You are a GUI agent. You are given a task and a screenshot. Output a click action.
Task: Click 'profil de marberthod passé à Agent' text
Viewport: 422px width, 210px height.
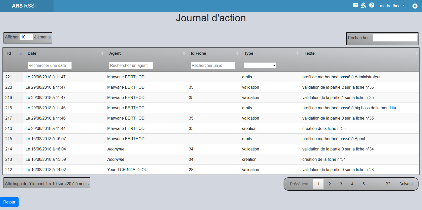pos(334,139)
